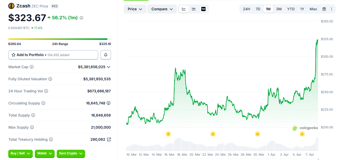337x160 pixels.
Task: Show the Market Cap info tooltip icon
Action: click(x=32, y=67)
